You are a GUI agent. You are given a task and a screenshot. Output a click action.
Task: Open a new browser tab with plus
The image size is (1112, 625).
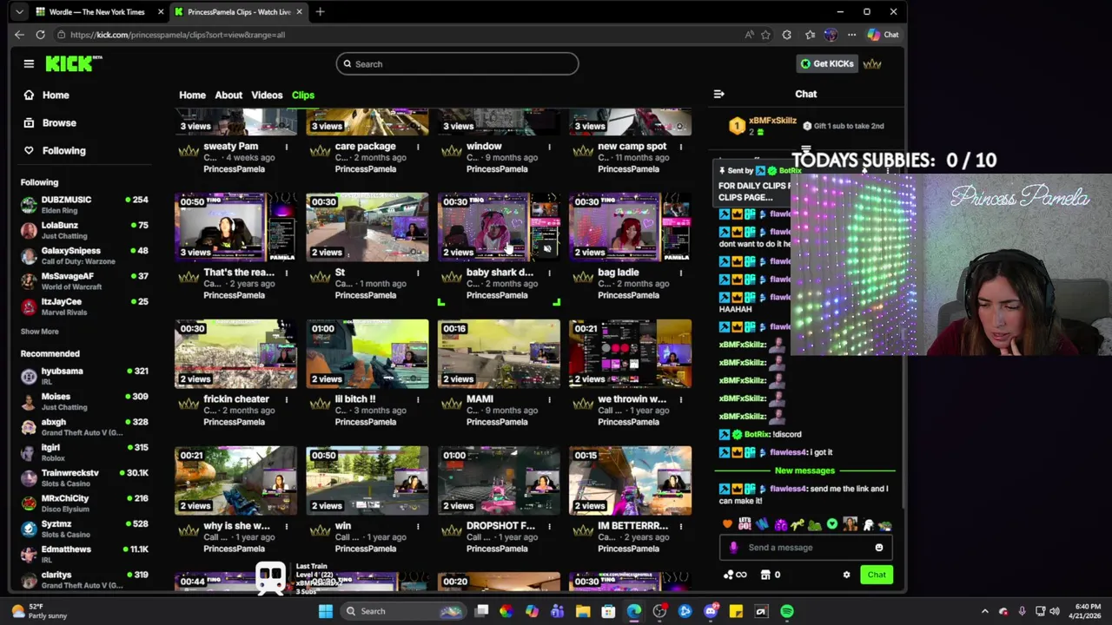pos(320,12)
